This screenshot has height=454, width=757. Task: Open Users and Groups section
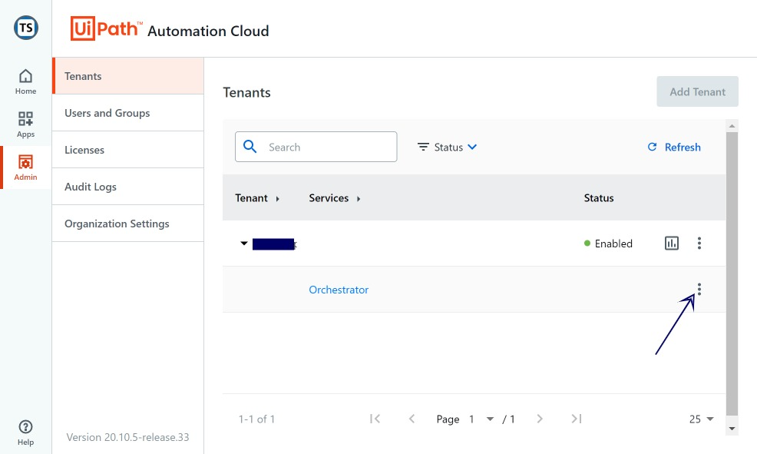(x=128, y=113)
